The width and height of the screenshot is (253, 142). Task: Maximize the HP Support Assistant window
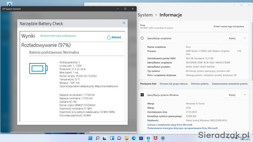(x=125, y=9)
